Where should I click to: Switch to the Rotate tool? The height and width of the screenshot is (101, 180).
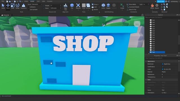(x=17, y=6)
